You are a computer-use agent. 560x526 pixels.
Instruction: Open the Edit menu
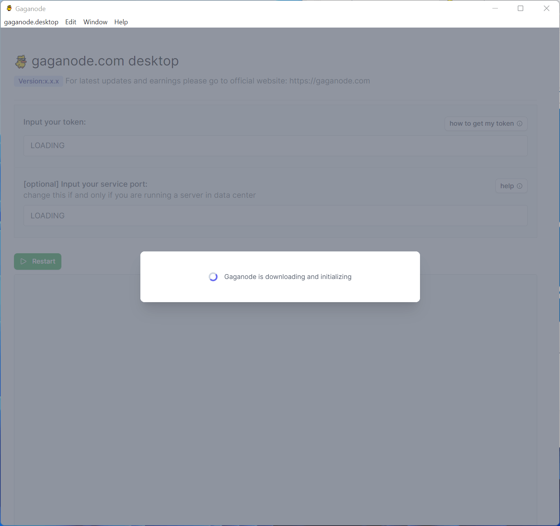71,22
